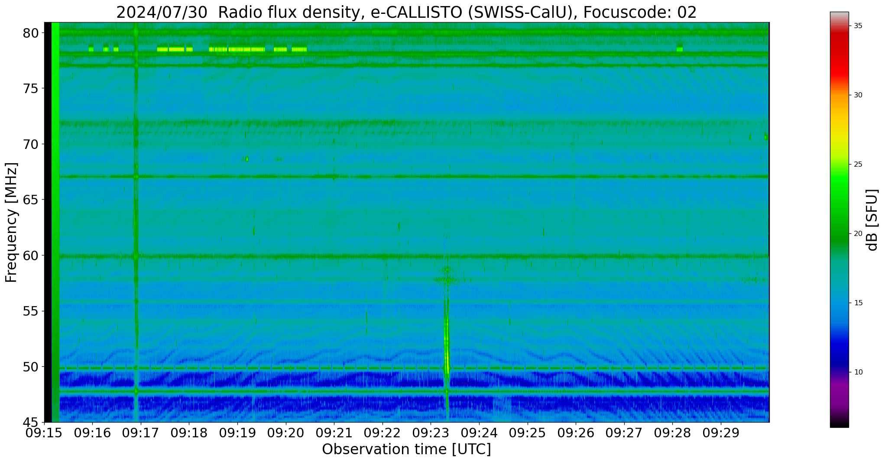Click the 09:17 time tick label

coord(141,433)
